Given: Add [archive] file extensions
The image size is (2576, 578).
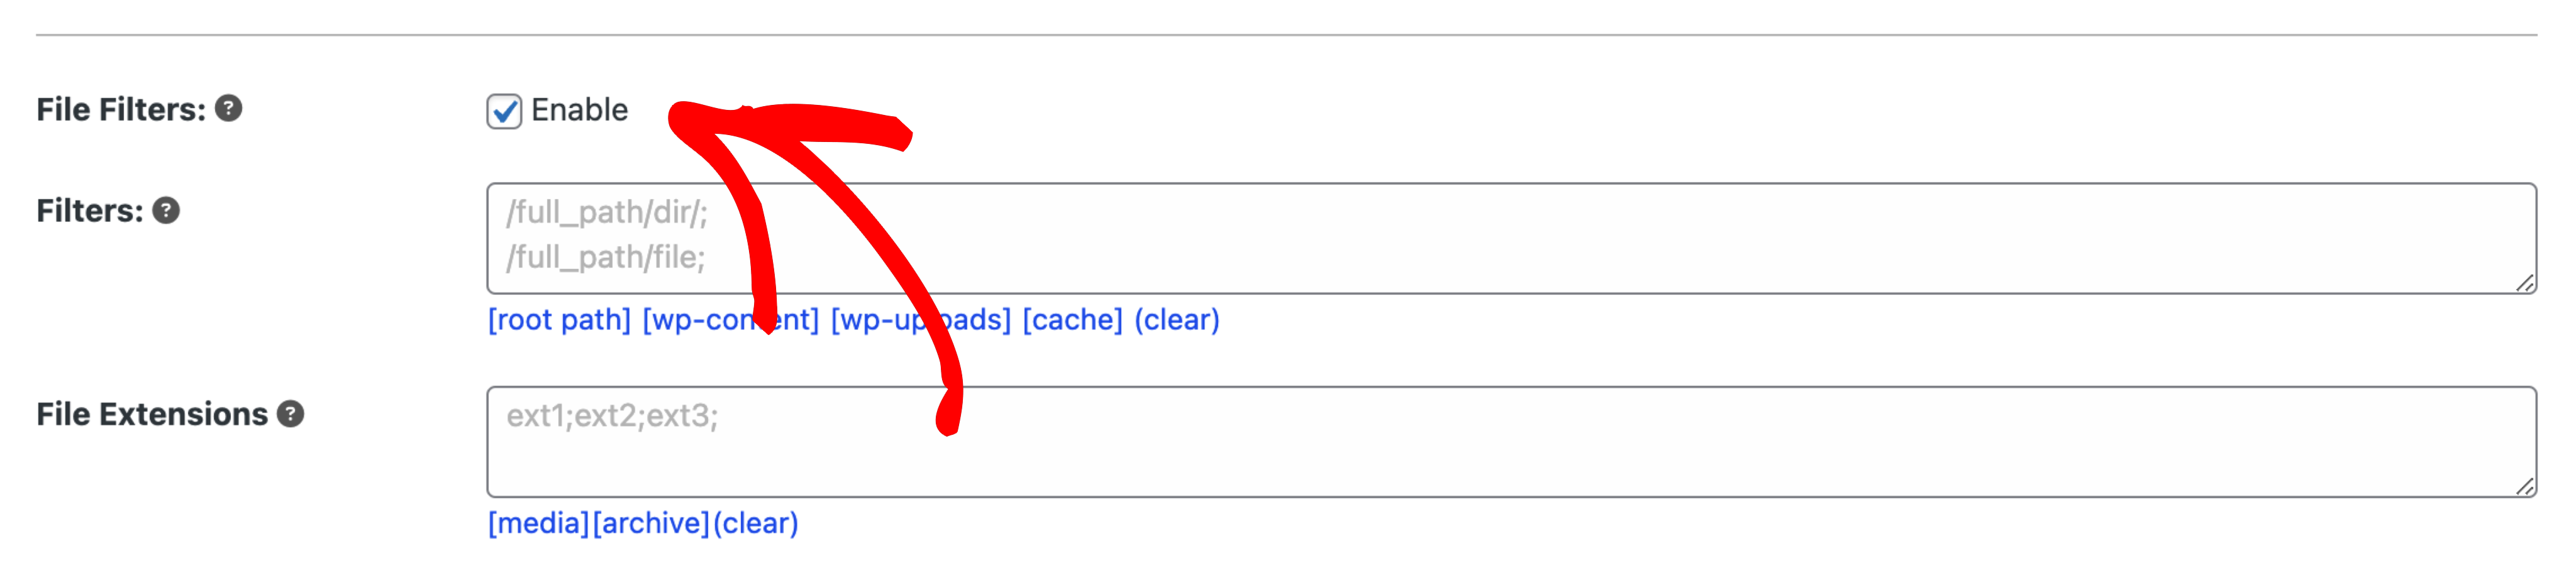Looking at the screenshot, I should [x=651, y=523].
